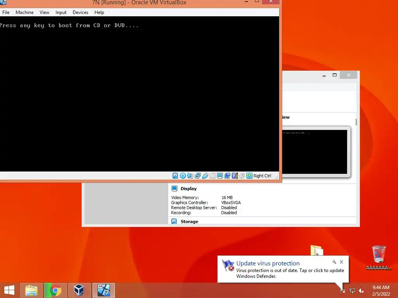
Task: Click the Remote Desktop Server label
Action: [x=194, y=208]
